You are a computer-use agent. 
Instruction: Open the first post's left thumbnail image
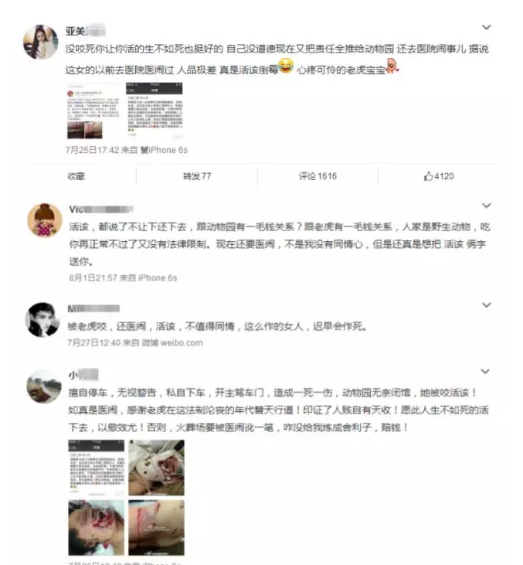pyautogui.click(x=94, y=111)
